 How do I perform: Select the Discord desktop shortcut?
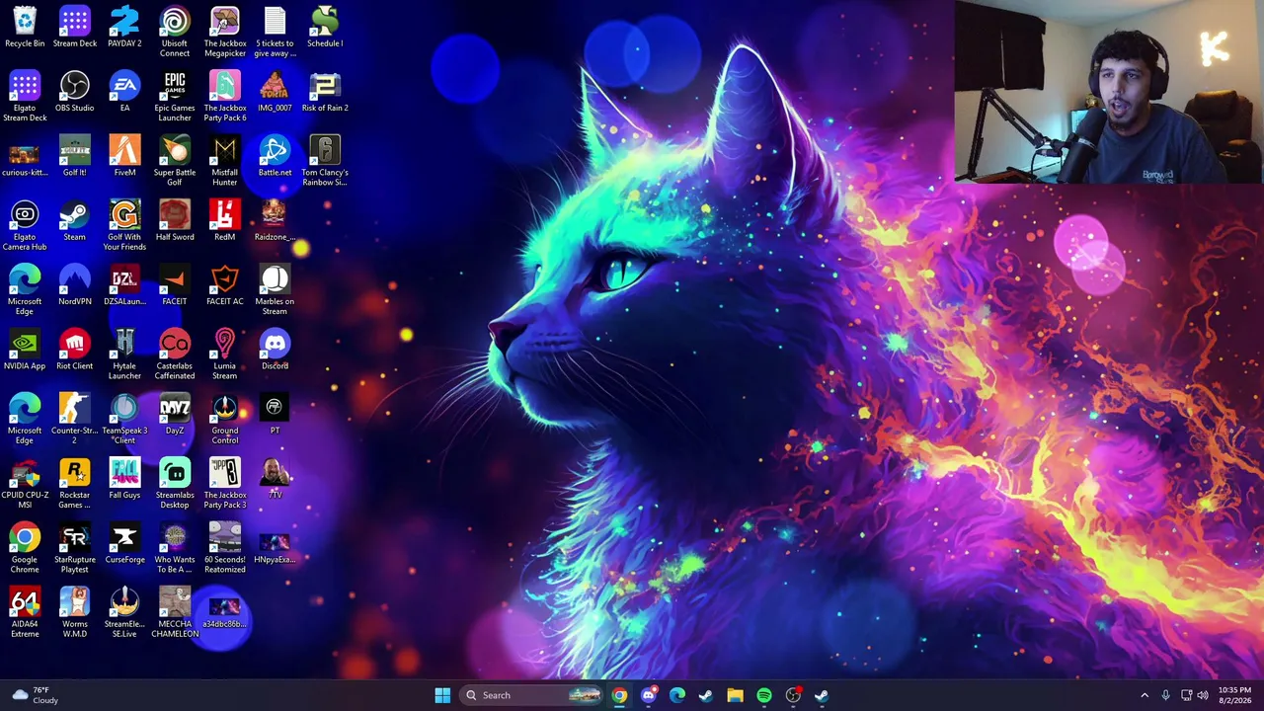pos(275,350)
